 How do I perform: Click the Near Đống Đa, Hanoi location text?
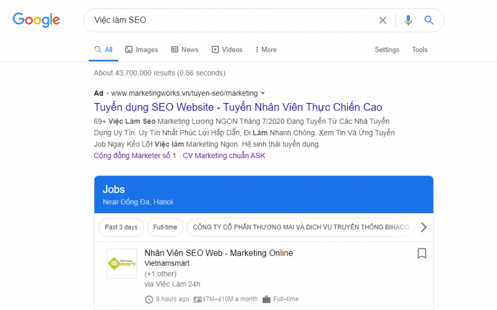138,202
